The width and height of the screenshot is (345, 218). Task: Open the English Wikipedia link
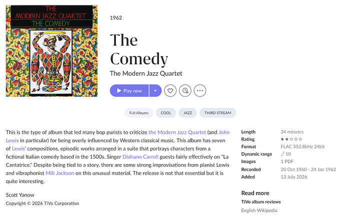[259, 211]
